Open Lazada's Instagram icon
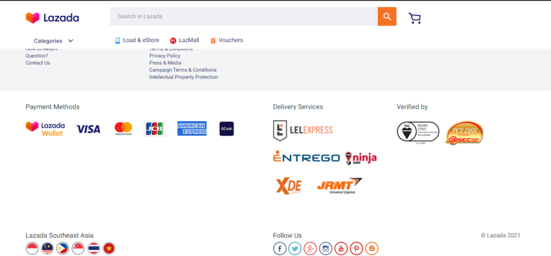Screen dimensions: 551x256 click(326, 248)
